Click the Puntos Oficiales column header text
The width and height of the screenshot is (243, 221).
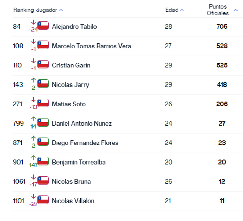click(x=218, y=10)
